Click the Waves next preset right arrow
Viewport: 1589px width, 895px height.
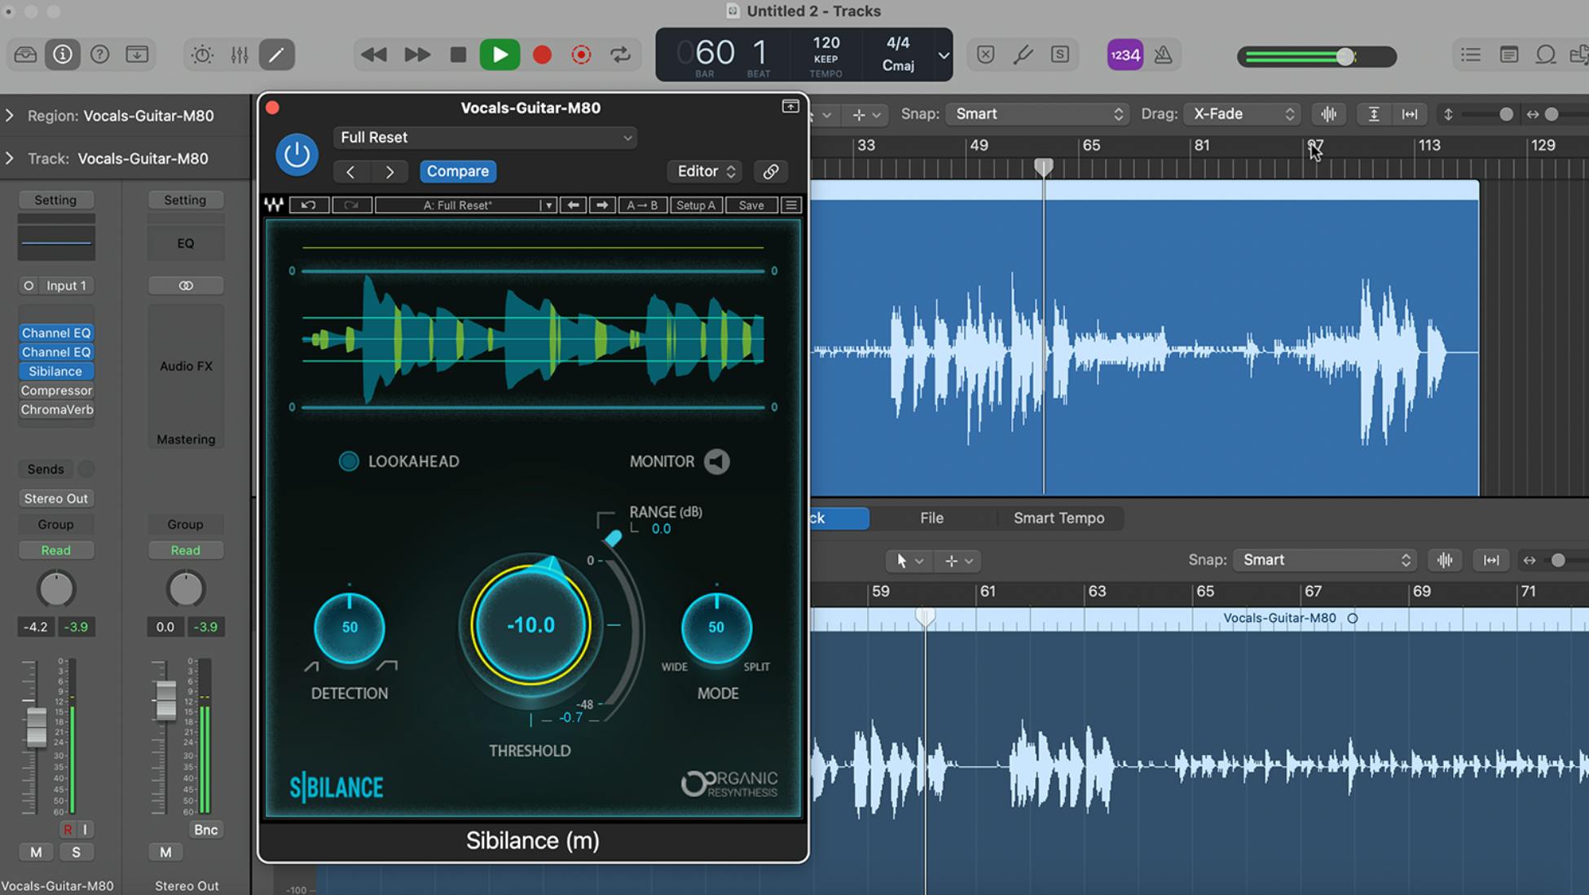[x=602, y=205]
